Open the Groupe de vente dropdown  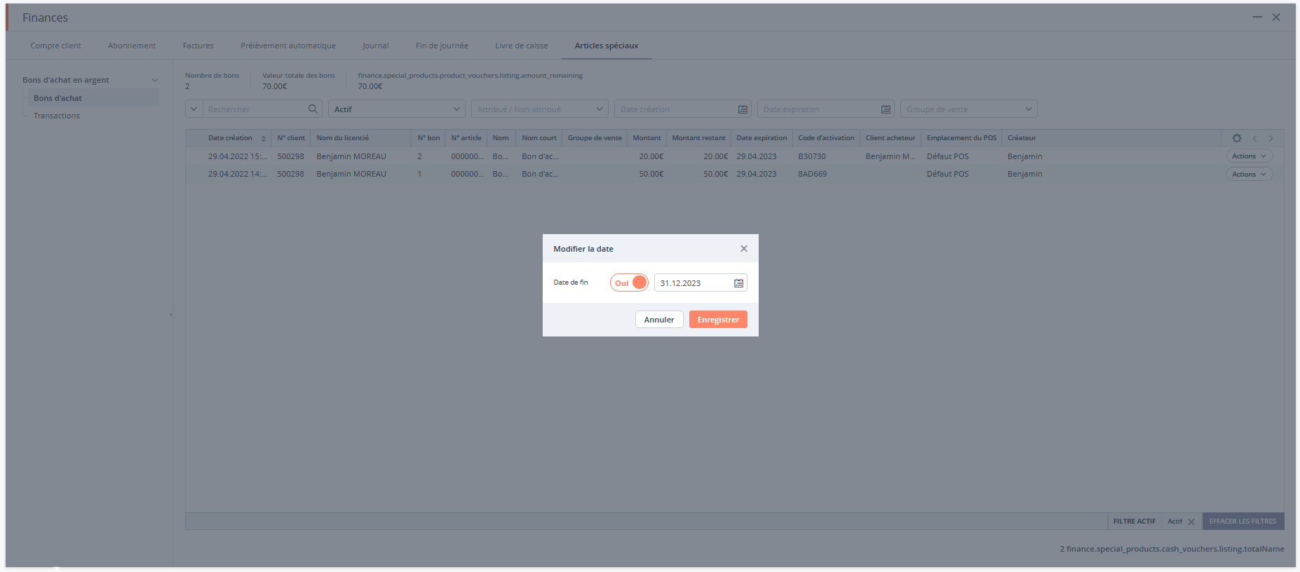coord(968,109)
